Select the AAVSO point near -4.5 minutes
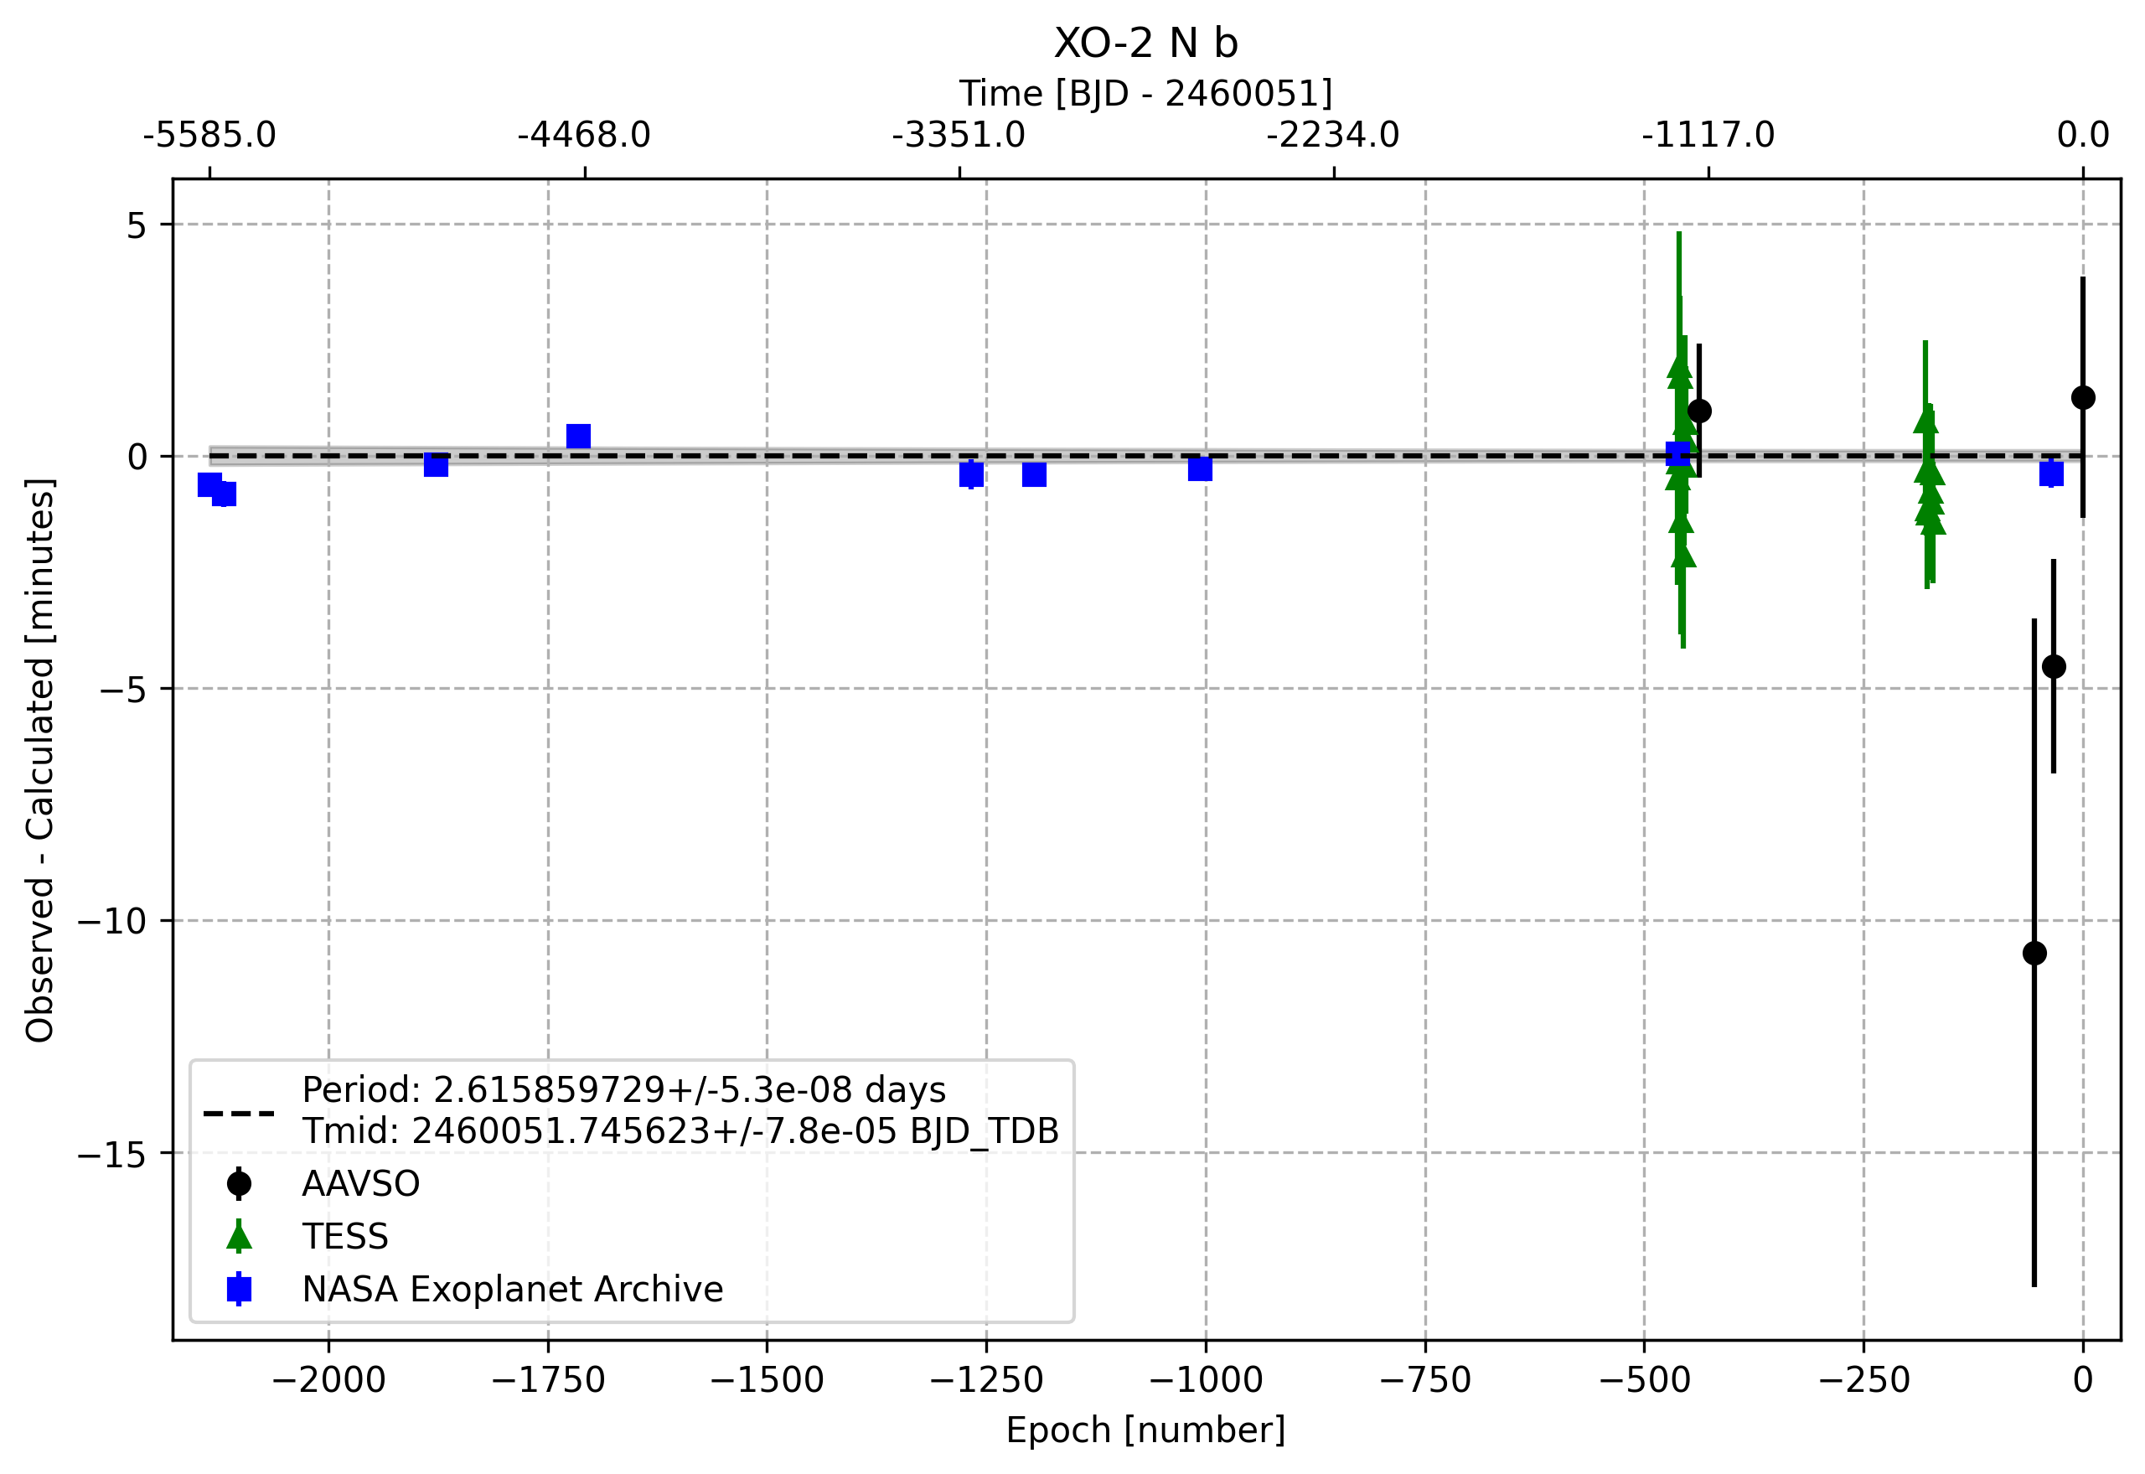The image size is (2145, 1474). pyautogui.click(x=2054, y=667)
